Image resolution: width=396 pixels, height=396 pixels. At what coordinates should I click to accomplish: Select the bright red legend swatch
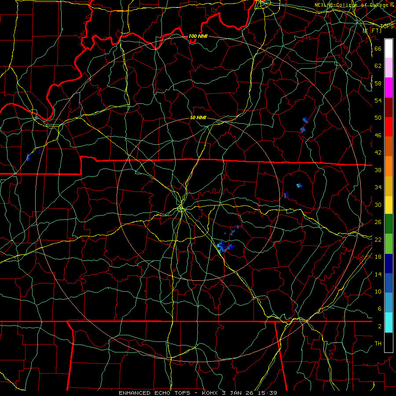click(389, 127)
